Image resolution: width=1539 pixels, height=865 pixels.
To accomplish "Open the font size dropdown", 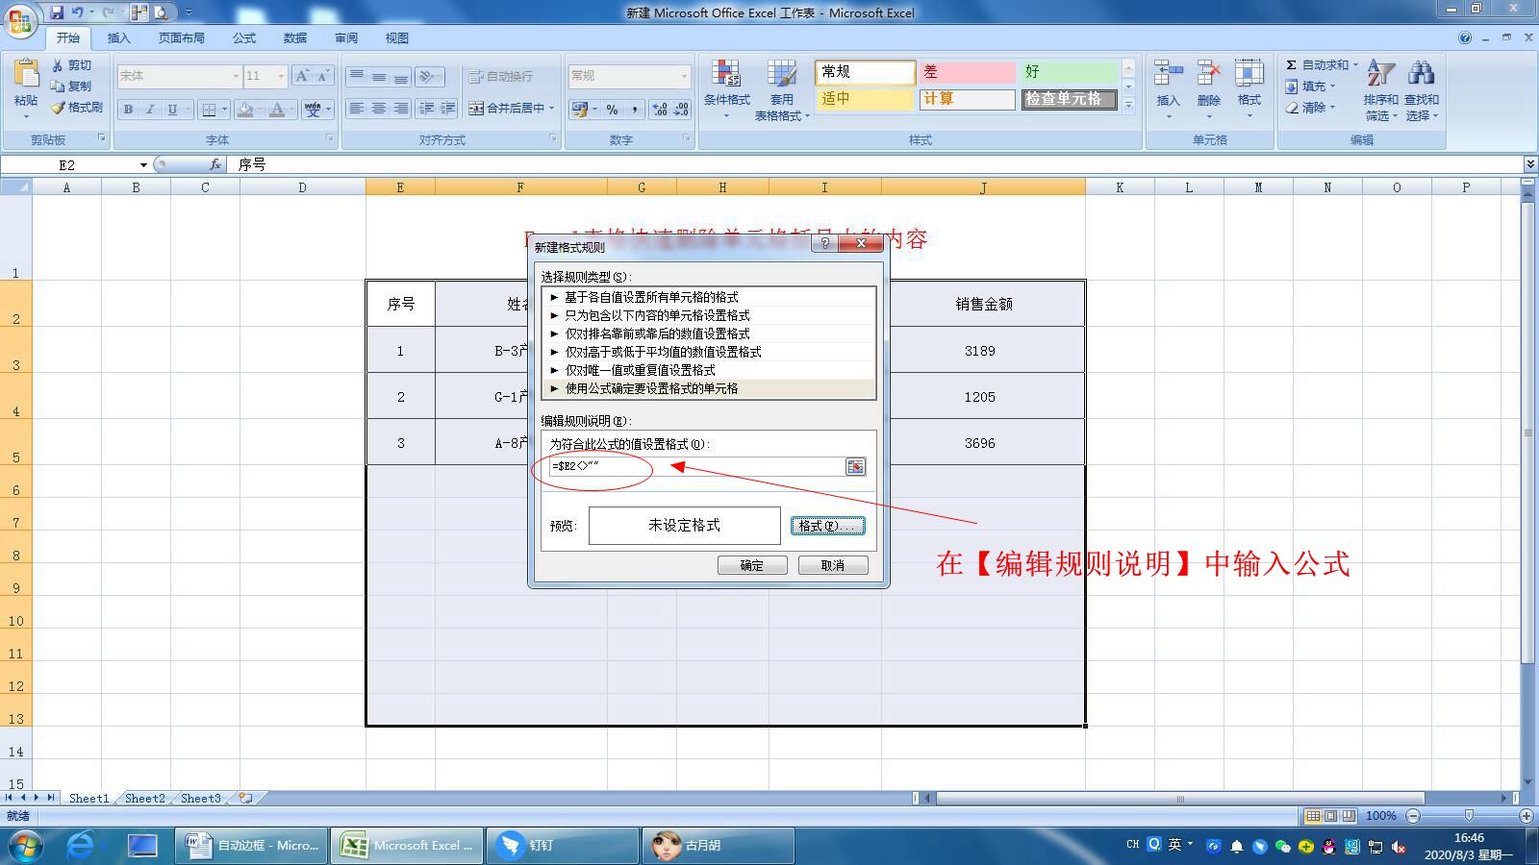I will pos(279,76).
